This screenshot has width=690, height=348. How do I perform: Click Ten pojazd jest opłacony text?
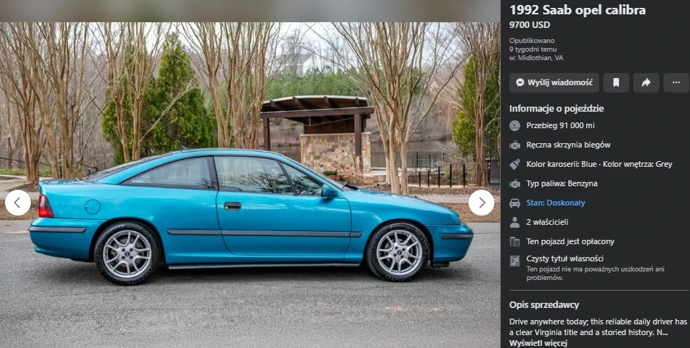pyautogui.click(x=570, y=241)
